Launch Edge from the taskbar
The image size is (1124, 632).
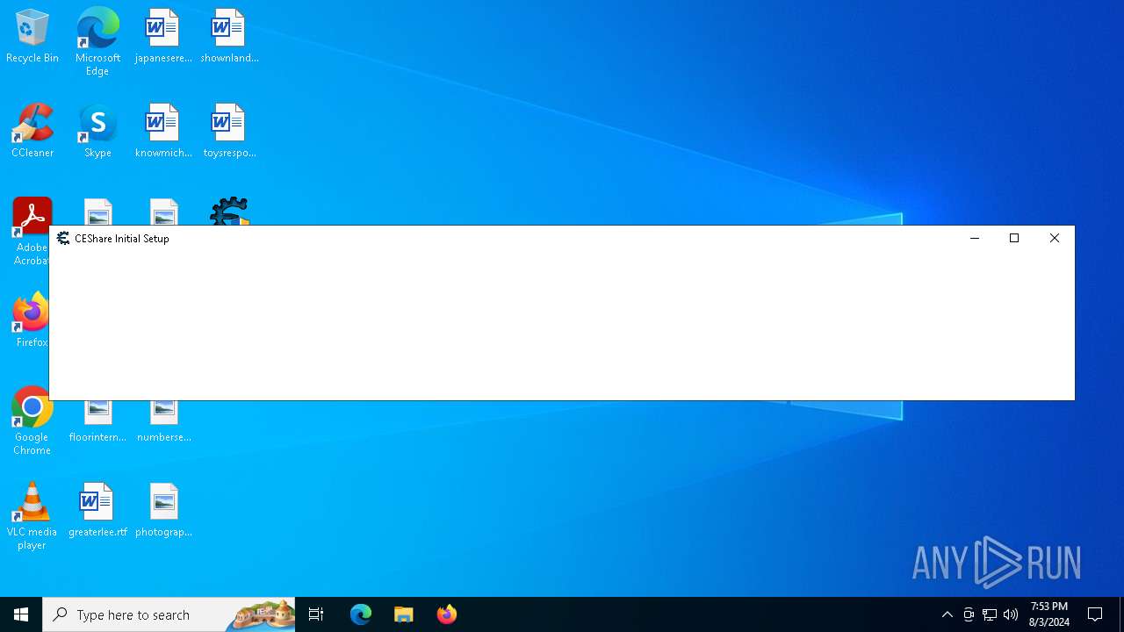[x=361, y=614]
